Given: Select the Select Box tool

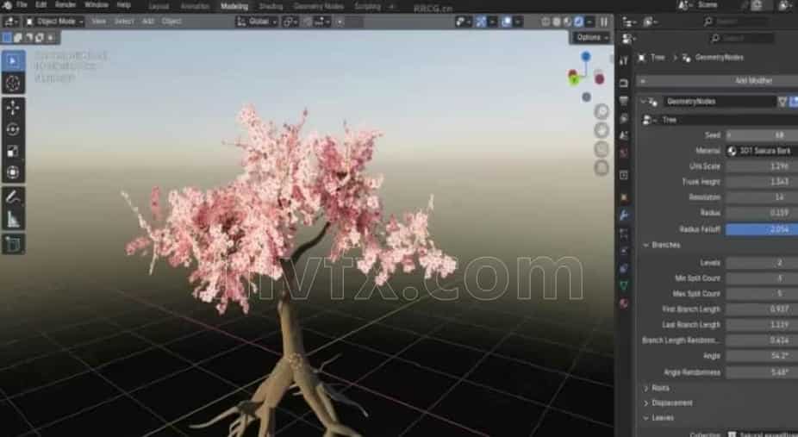Looking at the screenshot, I should [x=13, y=61].
